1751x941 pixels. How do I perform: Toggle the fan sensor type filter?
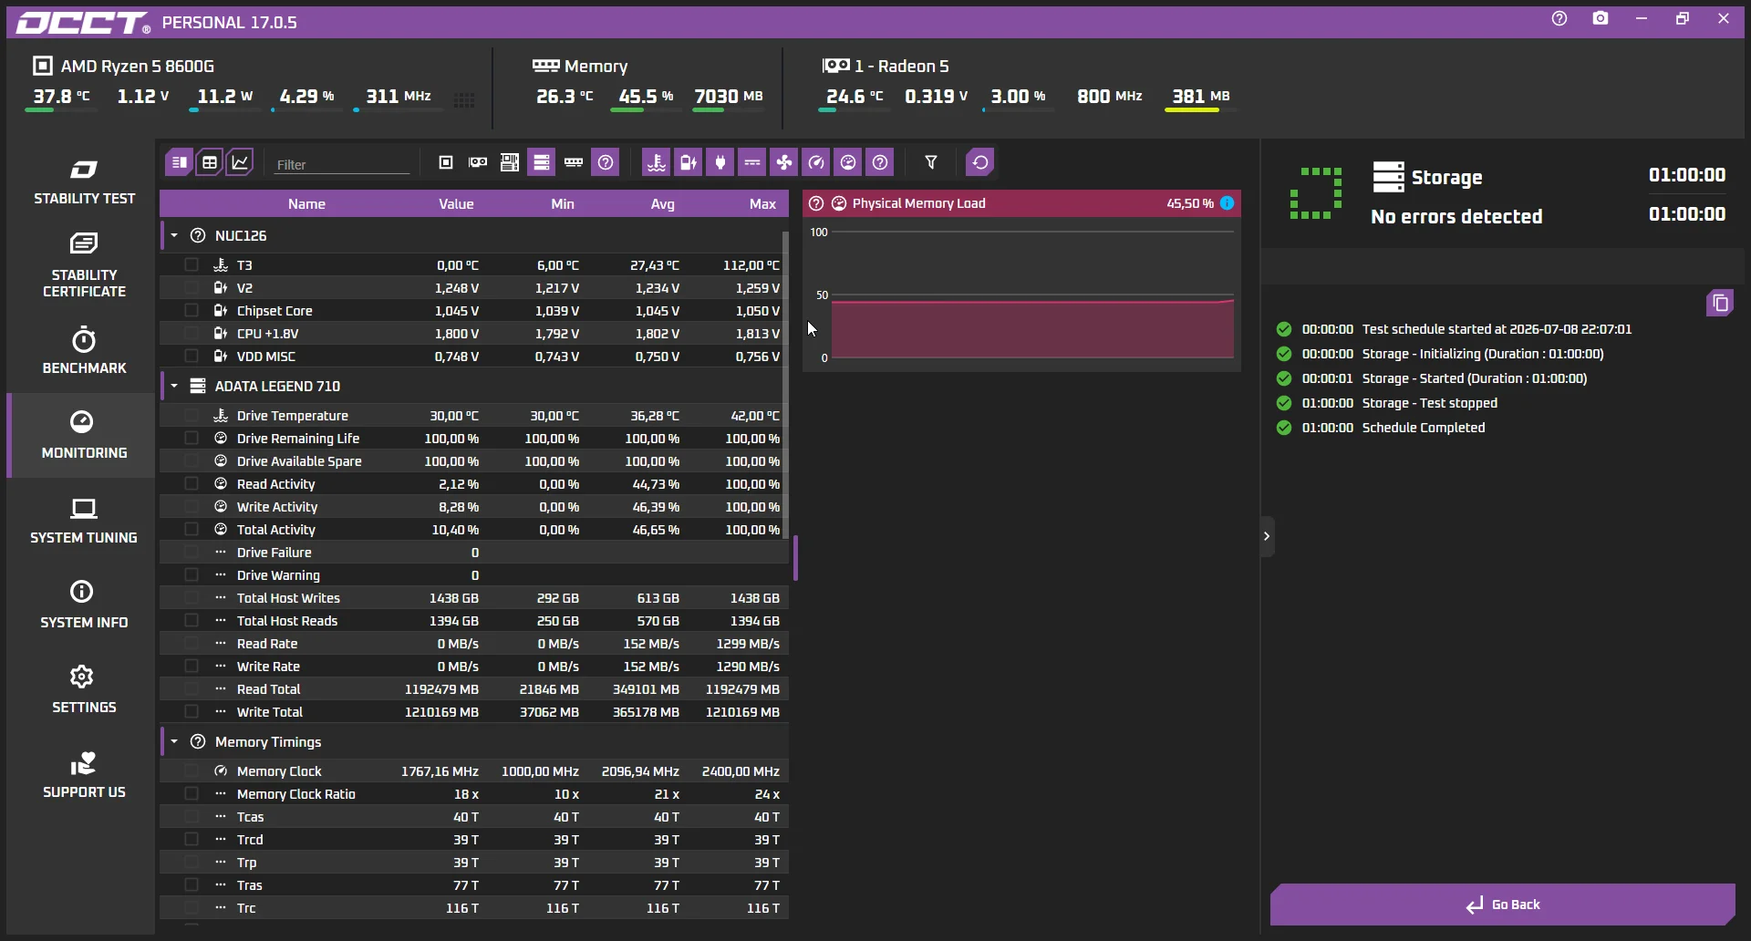click(784, 162)
